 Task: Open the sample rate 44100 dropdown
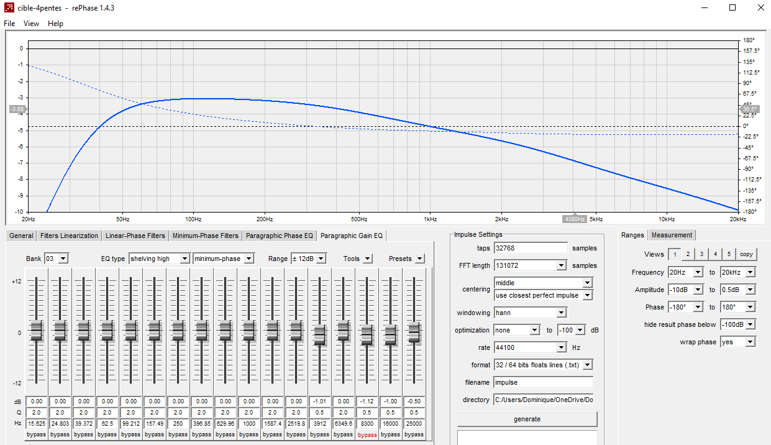coord(562,347)
